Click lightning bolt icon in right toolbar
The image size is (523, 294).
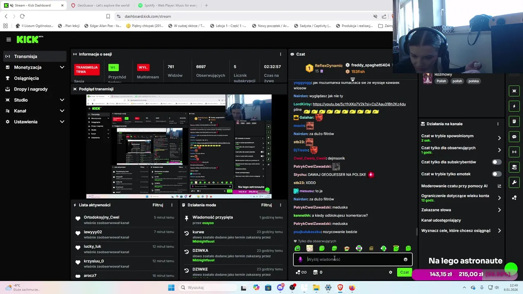click(514, 106)
